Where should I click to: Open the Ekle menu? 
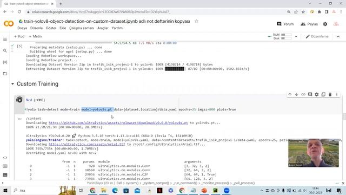pos(63,28)
